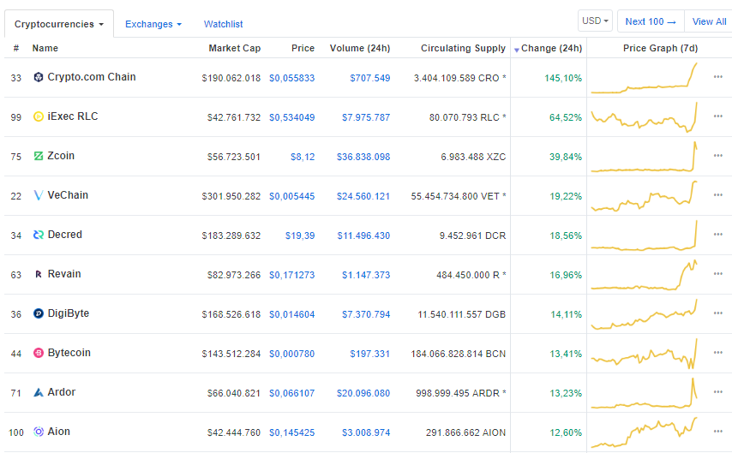Open more options for DigiByte row
The image size is (732, 453).
pyautogui.click(x=718, y=313)
